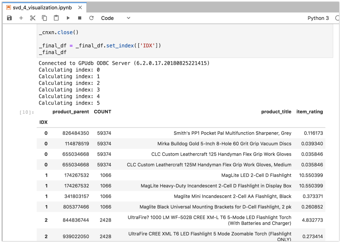The width and height of the screenshot is (341, 243).
Task: Close the svd_4_visualization.ipynb tab
Action: 81,7
